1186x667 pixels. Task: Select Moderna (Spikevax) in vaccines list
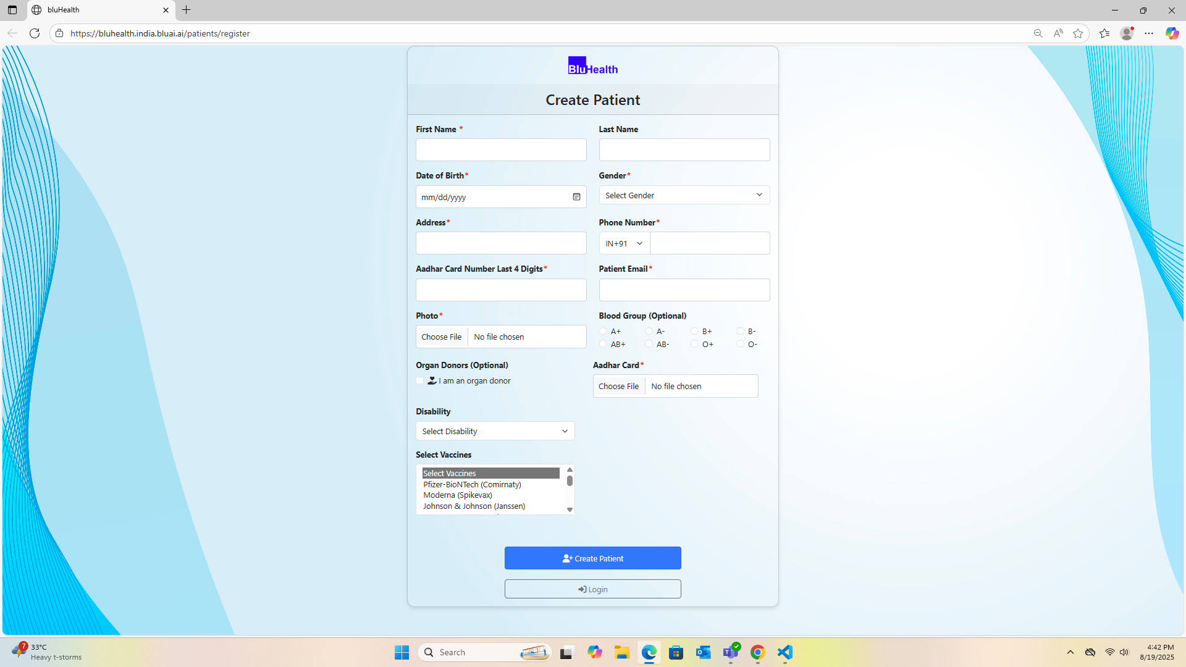pos(458,495)
